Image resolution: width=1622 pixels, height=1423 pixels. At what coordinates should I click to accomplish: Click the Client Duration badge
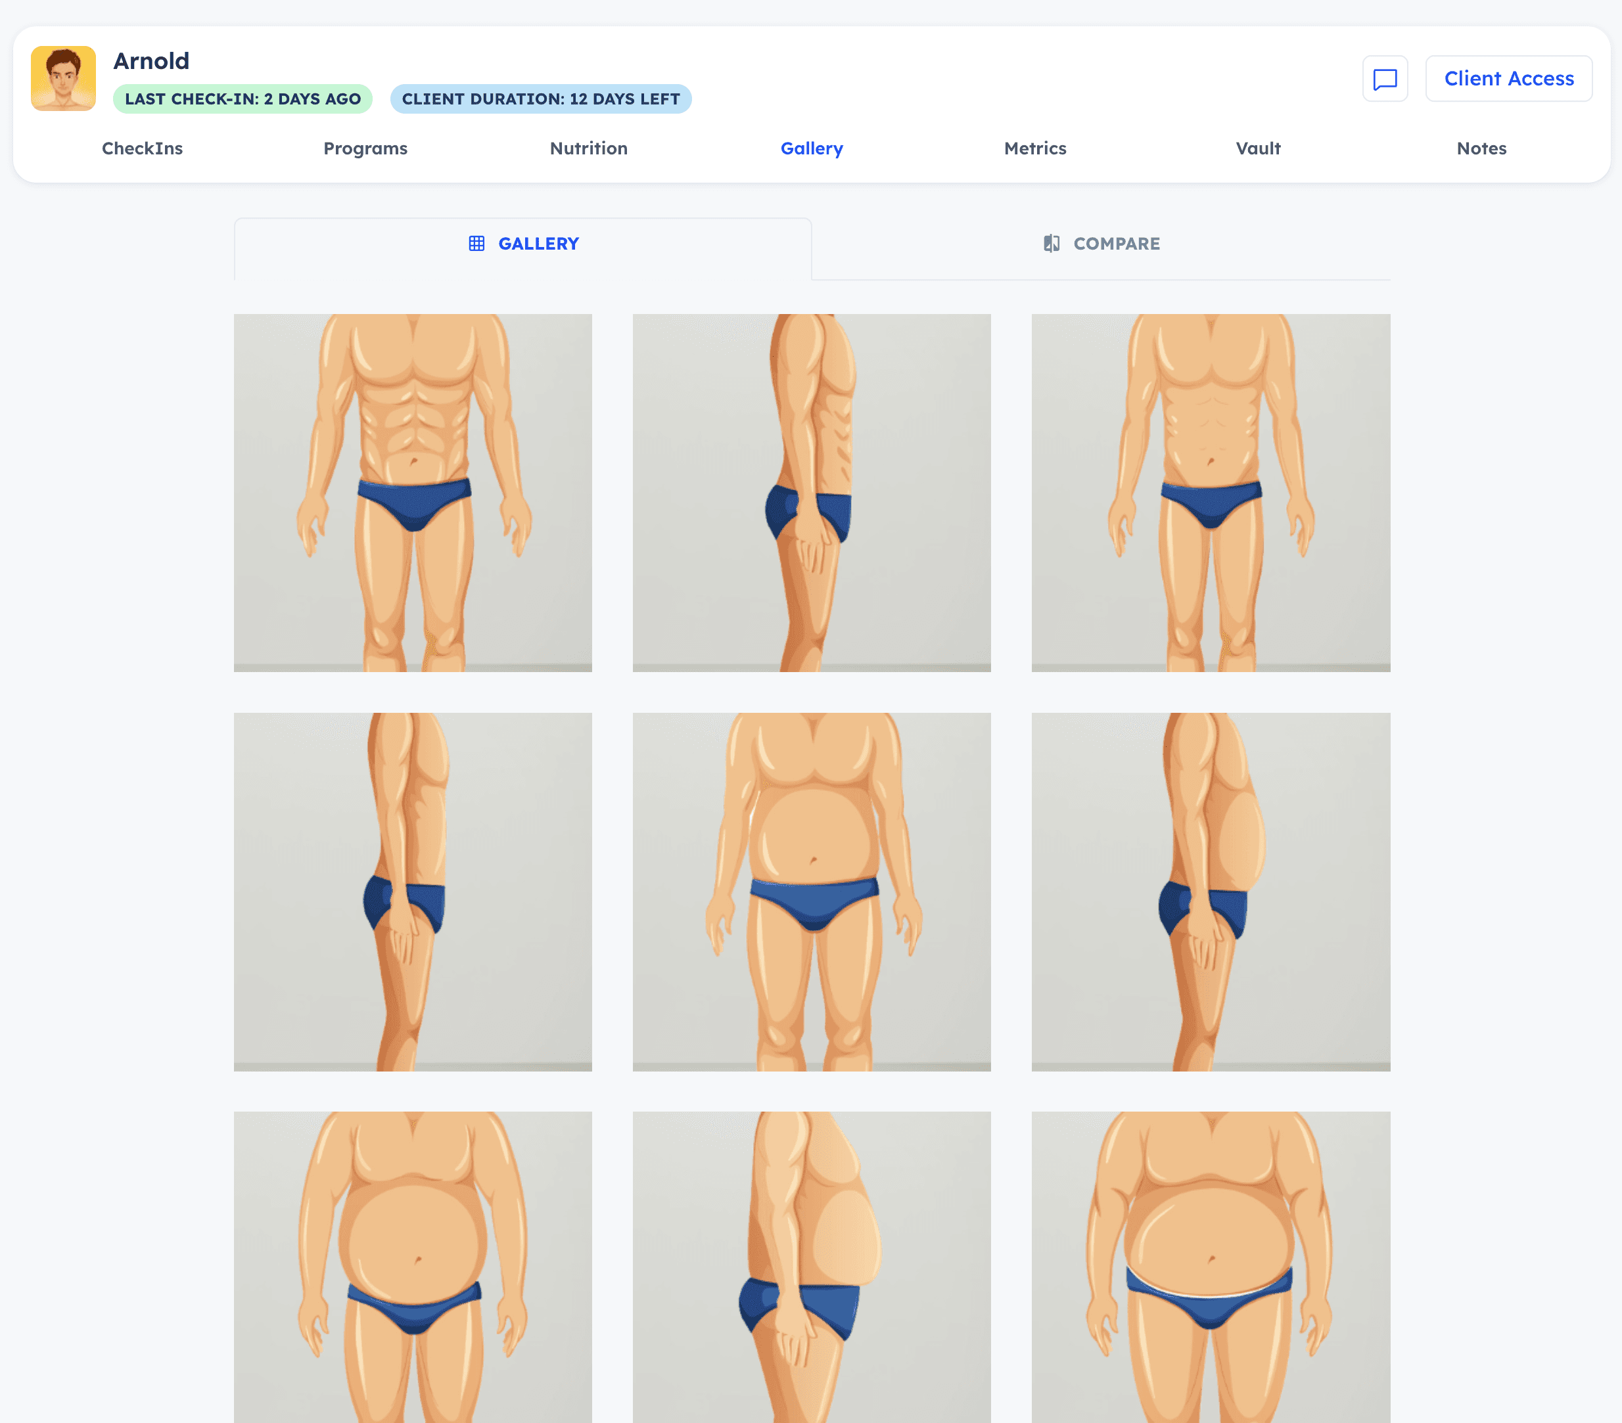point(540,99)
